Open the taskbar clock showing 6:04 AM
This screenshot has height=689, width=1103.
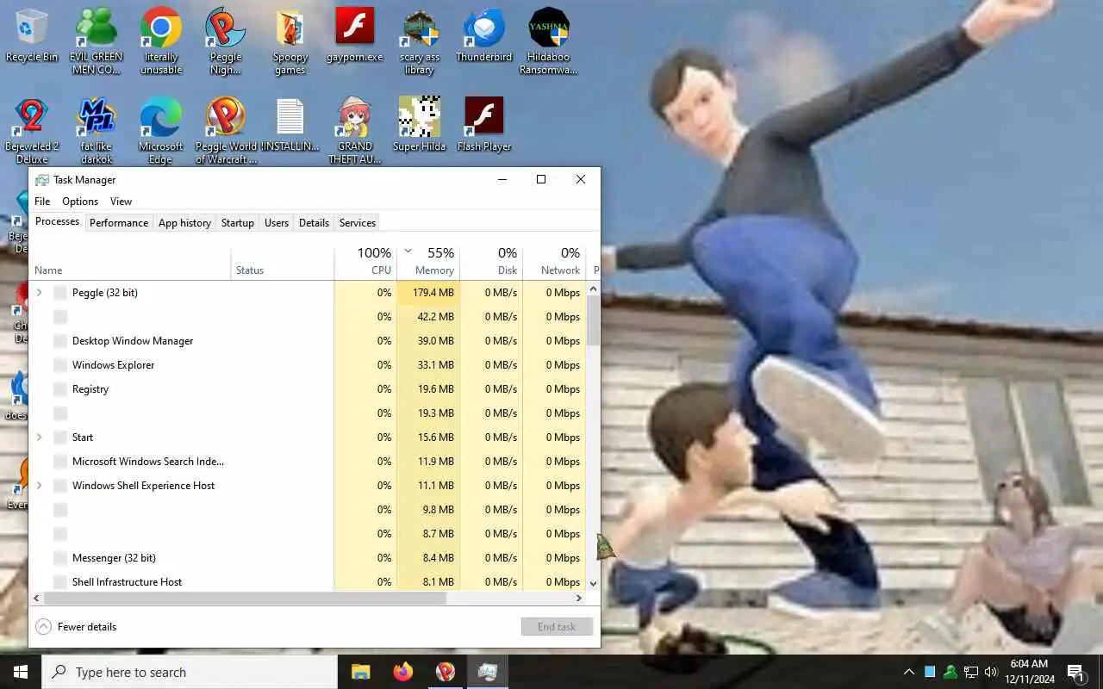[x=1028, y=672]
